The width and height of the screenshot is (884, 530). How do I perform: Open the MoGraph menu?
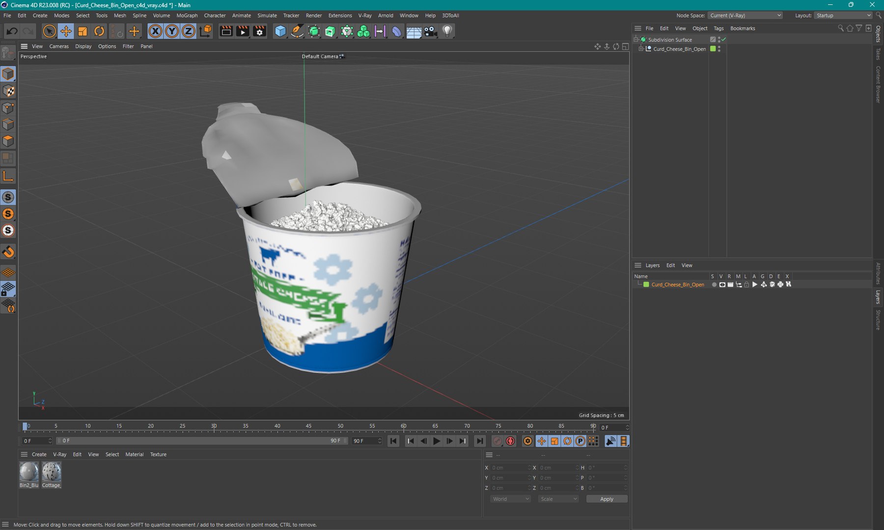187,15
